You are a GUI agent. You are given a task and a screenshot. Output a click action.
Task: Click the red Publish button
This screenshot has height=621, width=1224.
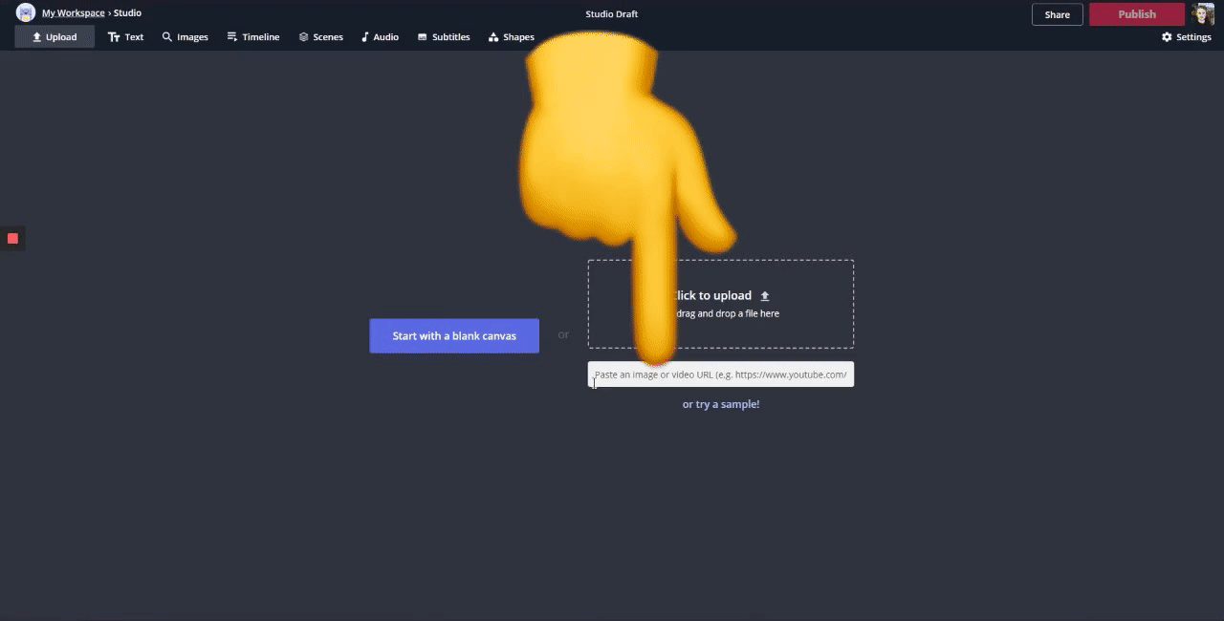point(1137,14)
